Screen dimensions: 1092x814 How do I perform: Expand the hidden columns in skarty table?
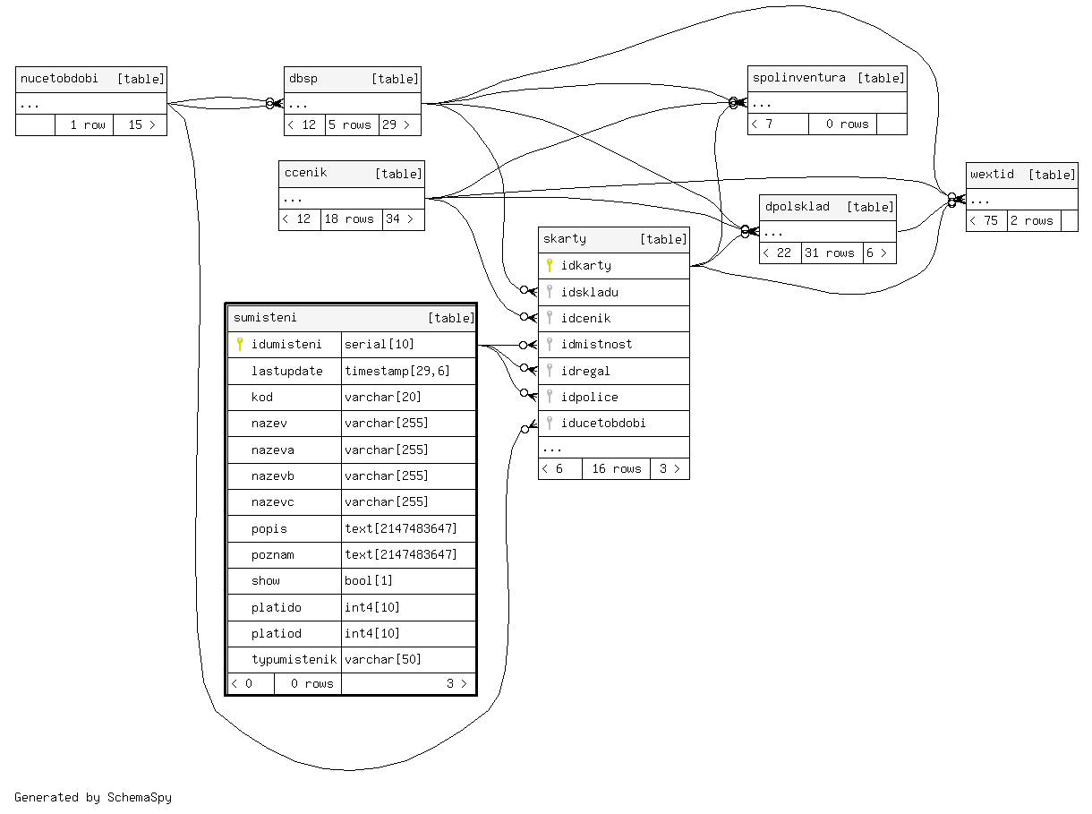(613, 448)
